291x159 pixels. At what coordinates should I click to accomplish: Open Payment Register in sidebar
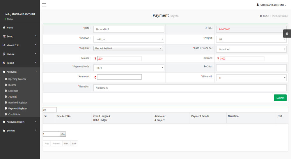tap(18, 108)
